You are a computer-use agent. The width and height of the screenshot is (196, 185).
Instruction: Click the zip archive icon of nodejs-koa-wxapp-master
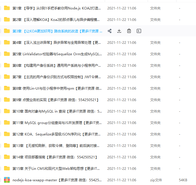pyautogui.click(x=7, y=180)
